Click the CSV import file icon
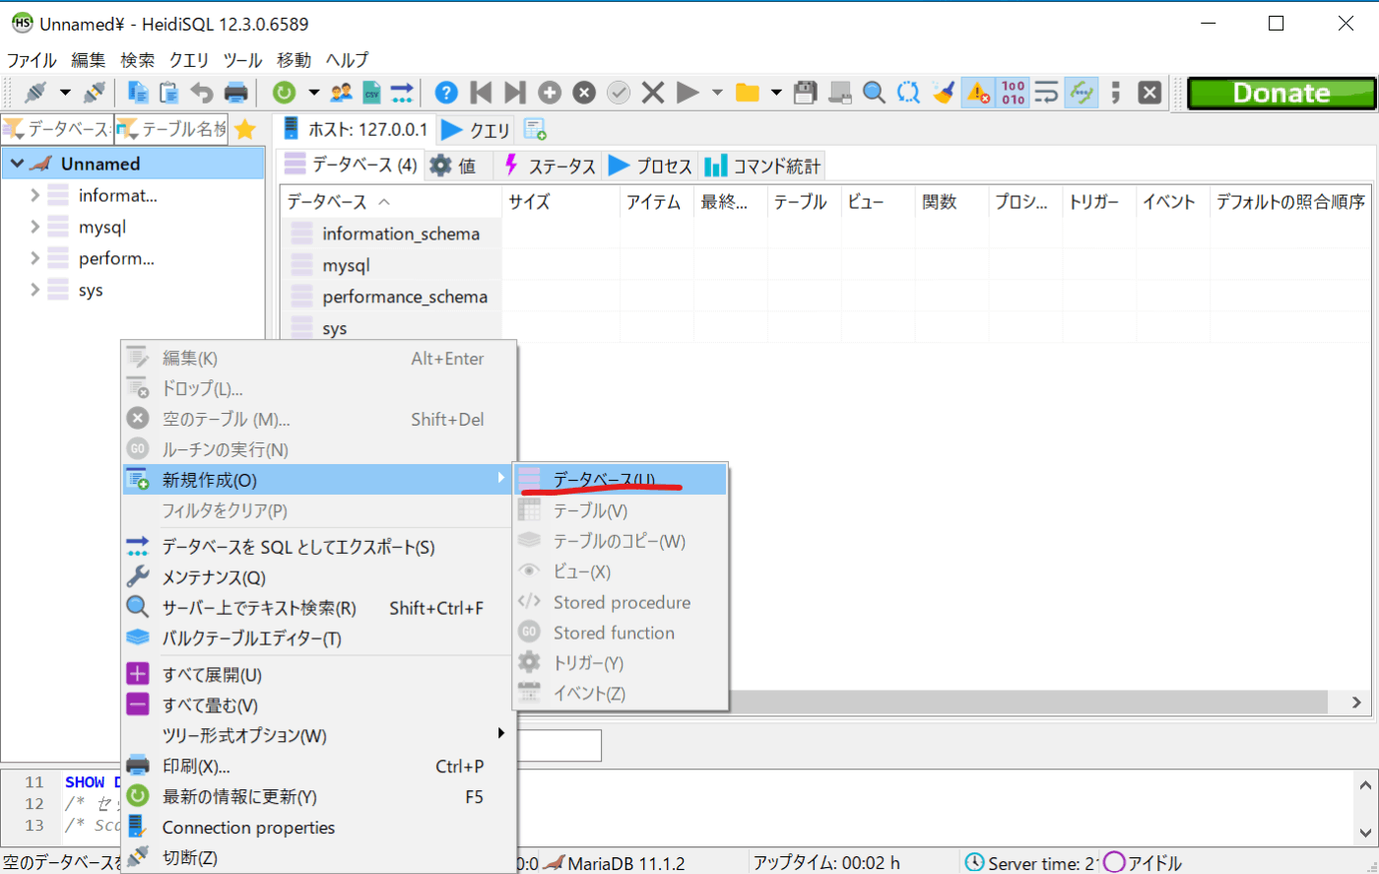Image resolution: width=1379 pixels, height=874 pixels. [371, 93]
